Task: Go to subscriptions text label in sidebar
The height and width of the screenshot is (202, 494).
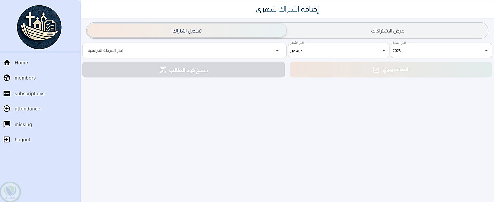Action: pos(30,94)
